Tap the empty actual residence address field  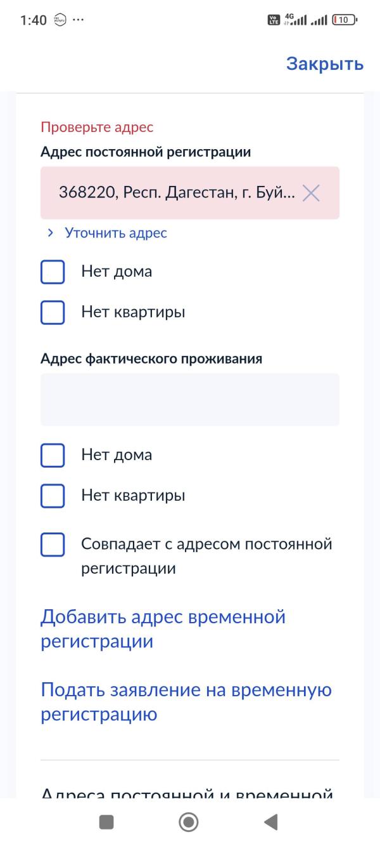click(189, 400)
